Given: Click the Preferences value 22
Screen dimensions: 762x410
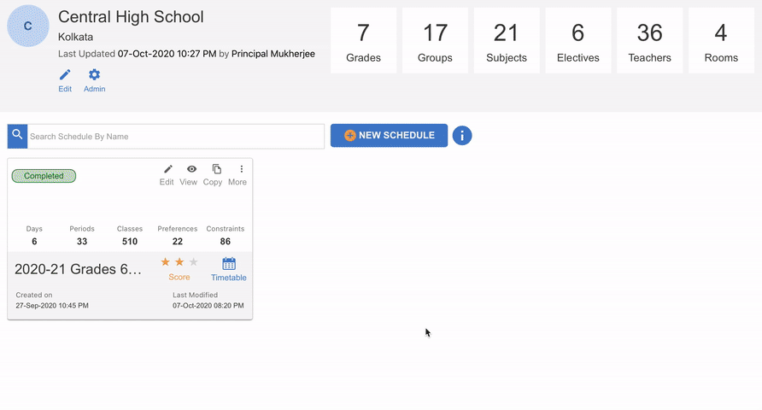Looking at the screenshot, I should pos(178,242).
